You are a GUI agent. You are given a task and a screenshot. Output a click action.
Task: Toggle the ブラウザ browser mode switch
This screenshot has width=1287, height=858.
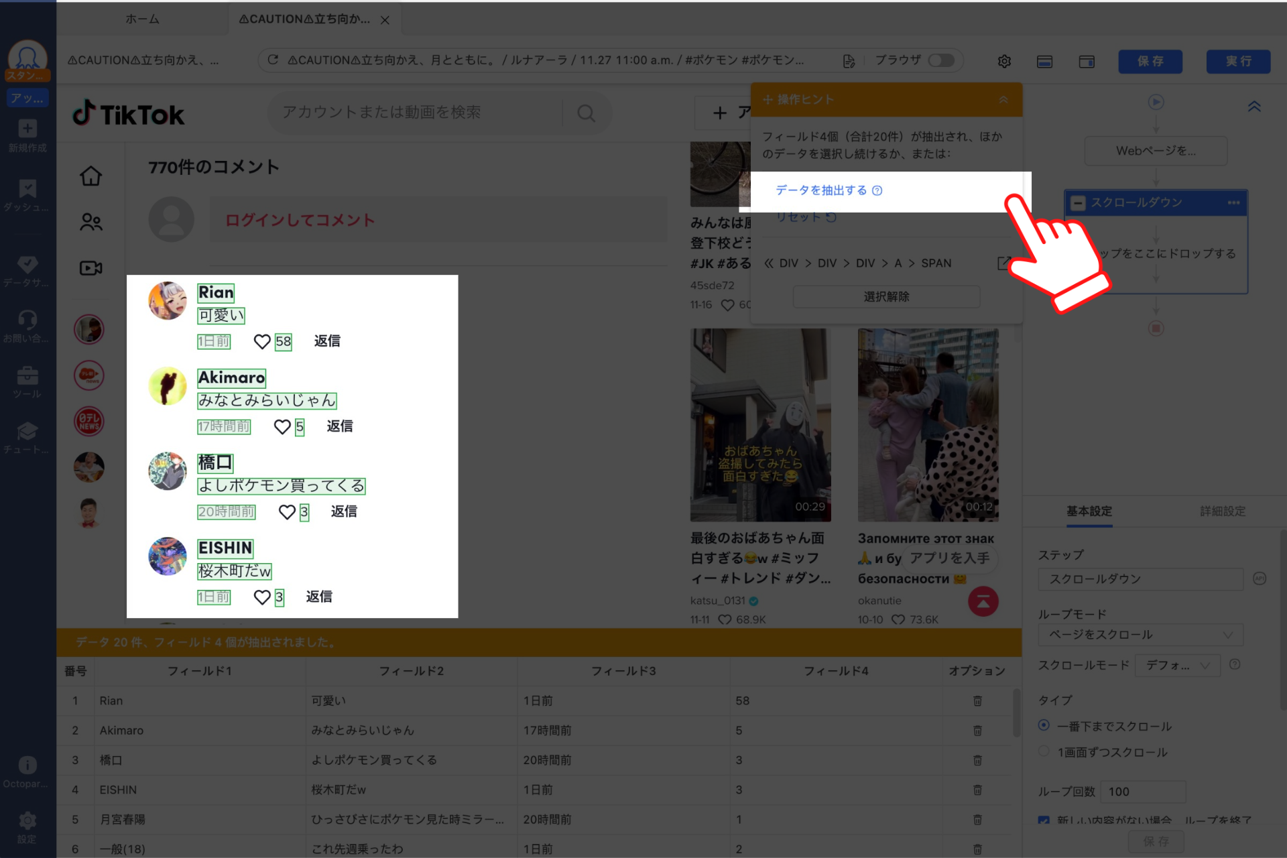tap(941, 60)
